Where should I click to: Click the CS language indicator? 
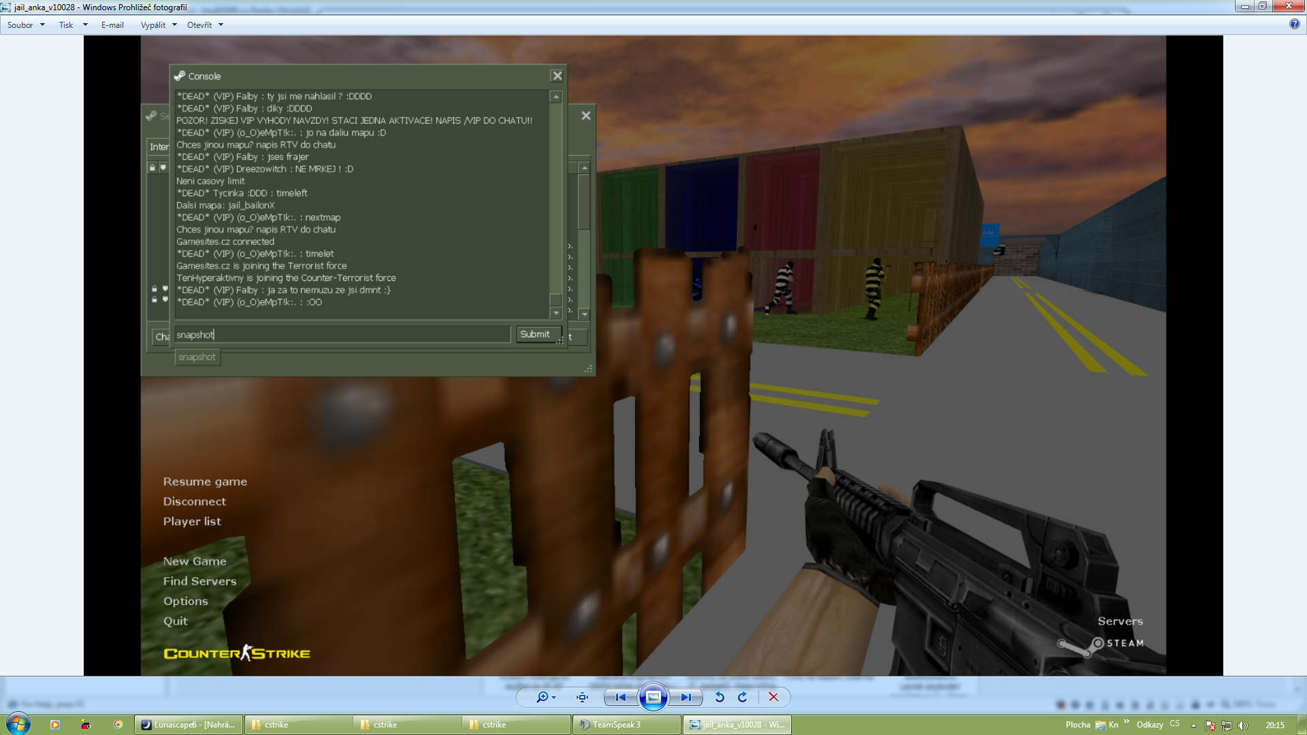(1174, 723)
